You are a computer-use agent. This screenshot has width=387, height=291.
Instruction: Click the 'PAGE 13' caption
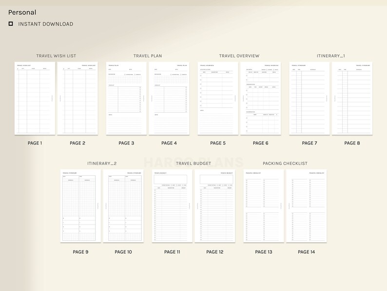click(x=264, y=251)
